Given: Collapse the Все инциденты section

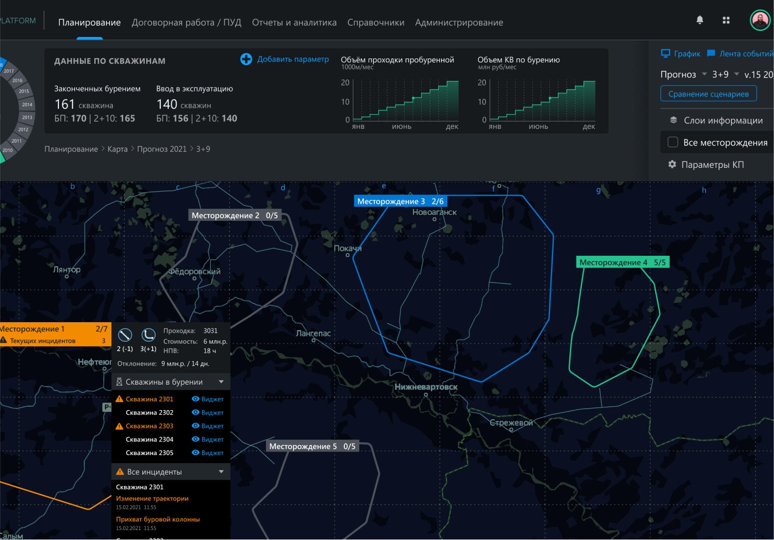Looking at the screenshot, I should tap(221, 472).
